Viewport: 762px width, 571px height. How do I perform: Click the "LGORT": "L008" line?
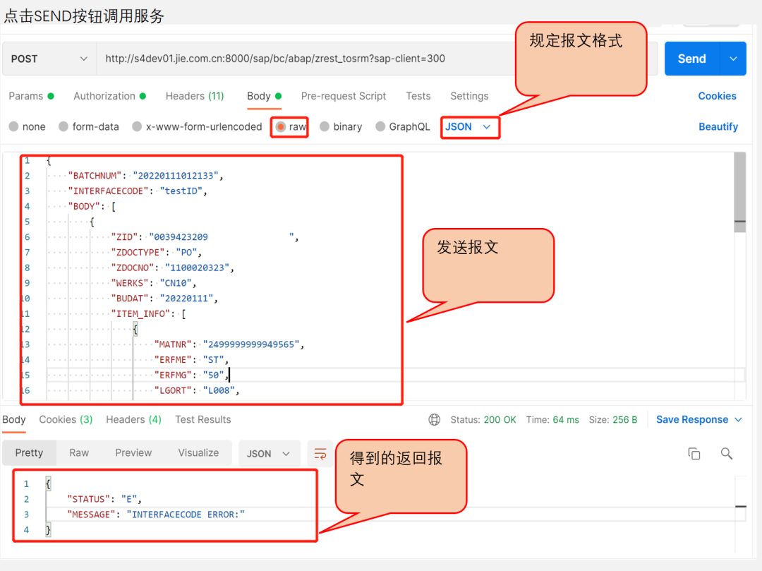[197, 391]
